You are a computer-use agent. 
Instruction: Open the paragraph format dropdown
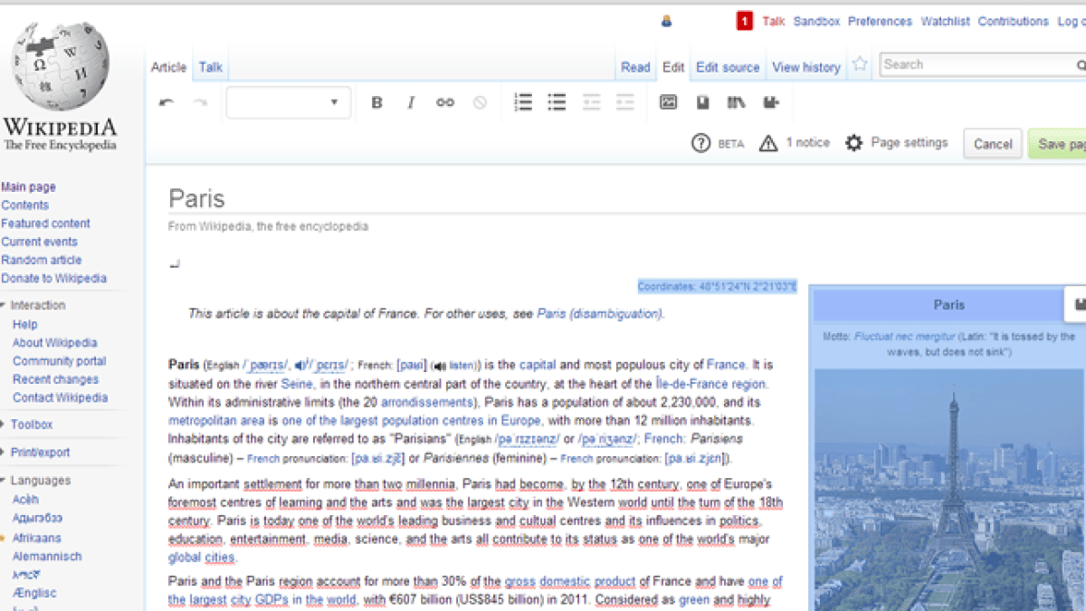288,102
